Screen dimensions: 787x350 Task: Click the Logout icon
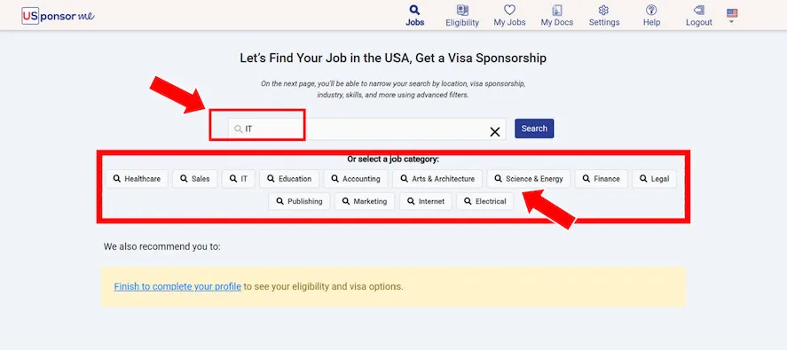point(698,10)
